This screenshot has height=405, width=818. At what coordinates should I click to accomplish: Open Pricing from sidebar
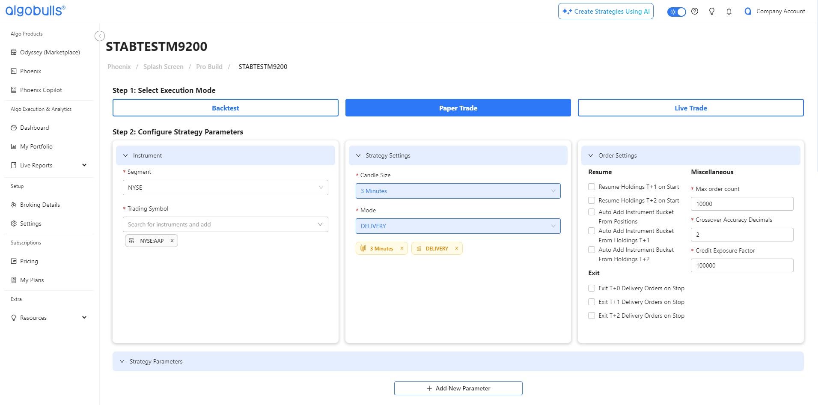[x=29, y=261]
